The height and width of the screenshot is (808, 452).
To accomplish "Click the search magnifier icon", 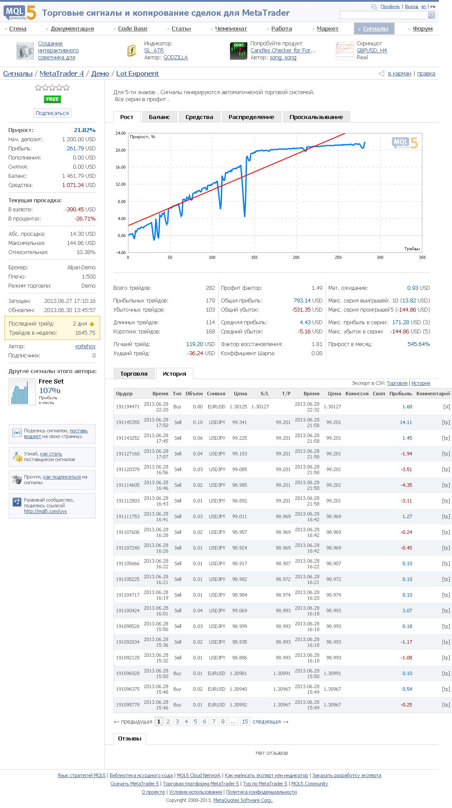I will (431, 15).
